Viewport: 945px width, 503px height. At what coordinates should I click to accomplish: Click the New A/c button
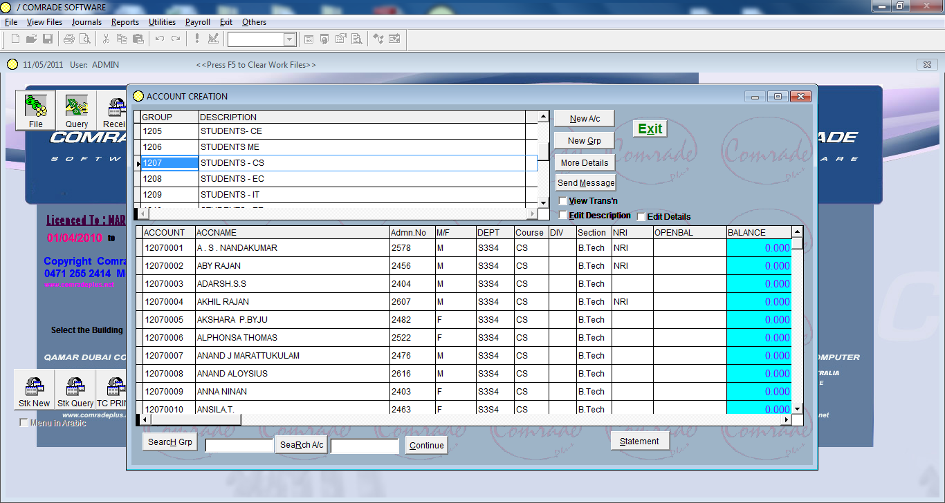583,117
